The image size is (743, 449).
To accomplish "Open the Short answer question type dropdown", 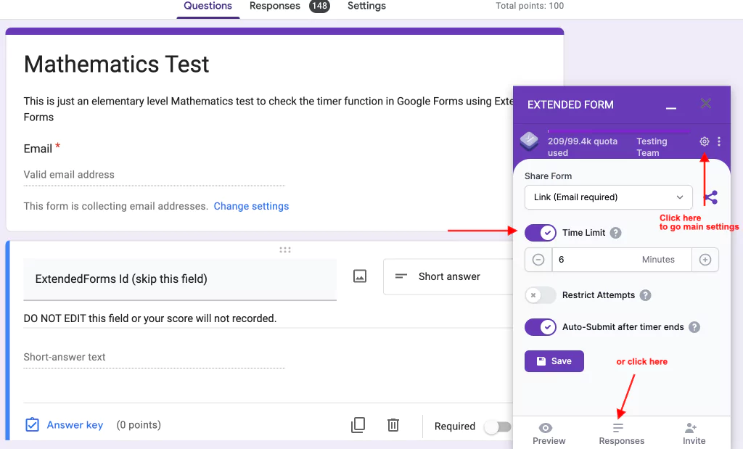I will pos(450,276).
